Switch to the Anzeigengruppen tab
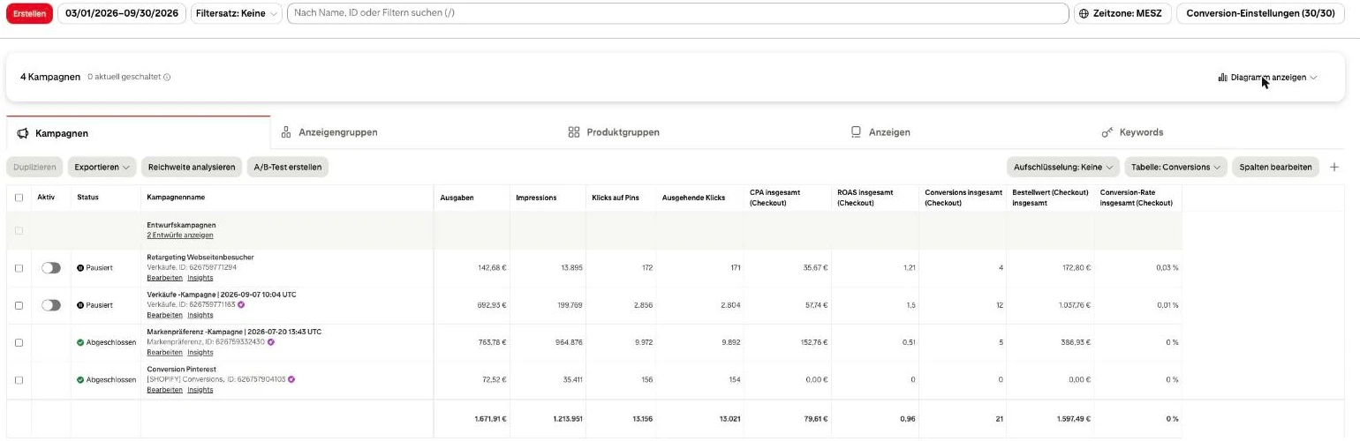The image size is (1360, 441). (x=329, y=132)
